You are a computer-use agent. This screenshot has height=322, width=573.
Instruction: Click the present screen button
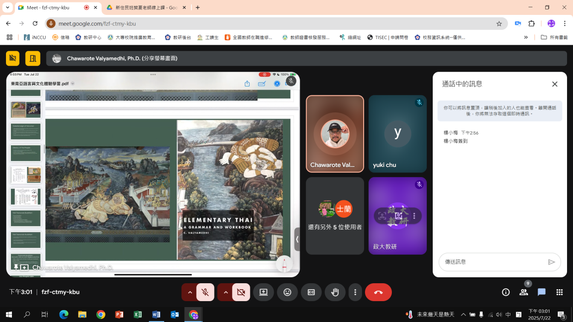(x=263, y=292)
